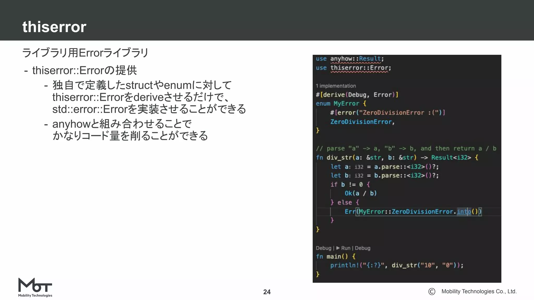Viewport: 534px width, 300px height.
Task: Click the Mobility Technologies MoT logo
Action: tap(35, 287)
